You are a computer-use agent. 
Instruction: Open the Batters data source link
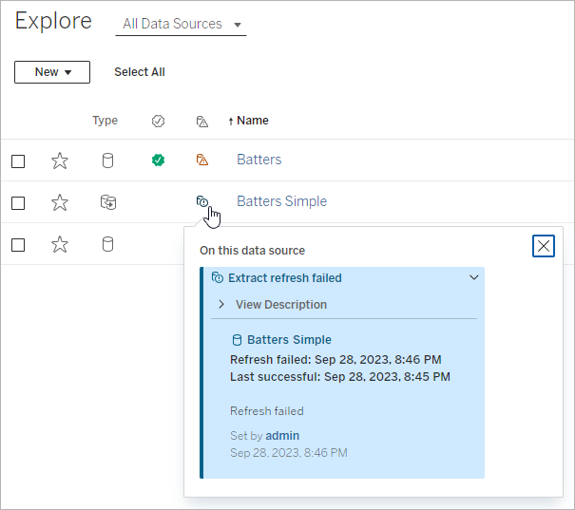tap(259, 160)
